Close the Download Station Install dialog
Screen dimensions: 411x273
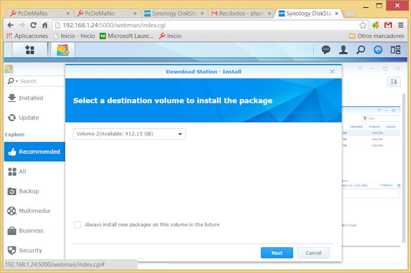pyautogui.click(x=332, y=71)
